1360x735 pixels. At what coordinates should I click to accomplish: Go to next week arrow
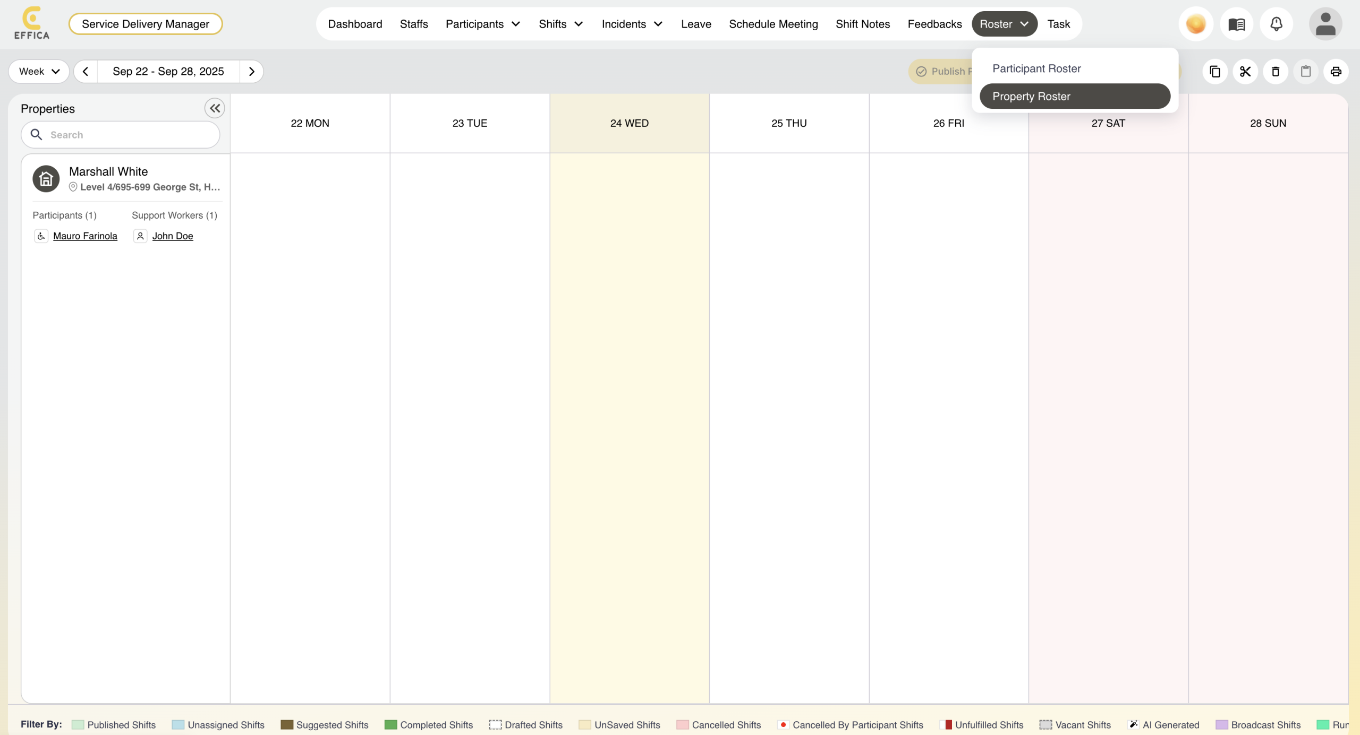(x=252, y=71)
